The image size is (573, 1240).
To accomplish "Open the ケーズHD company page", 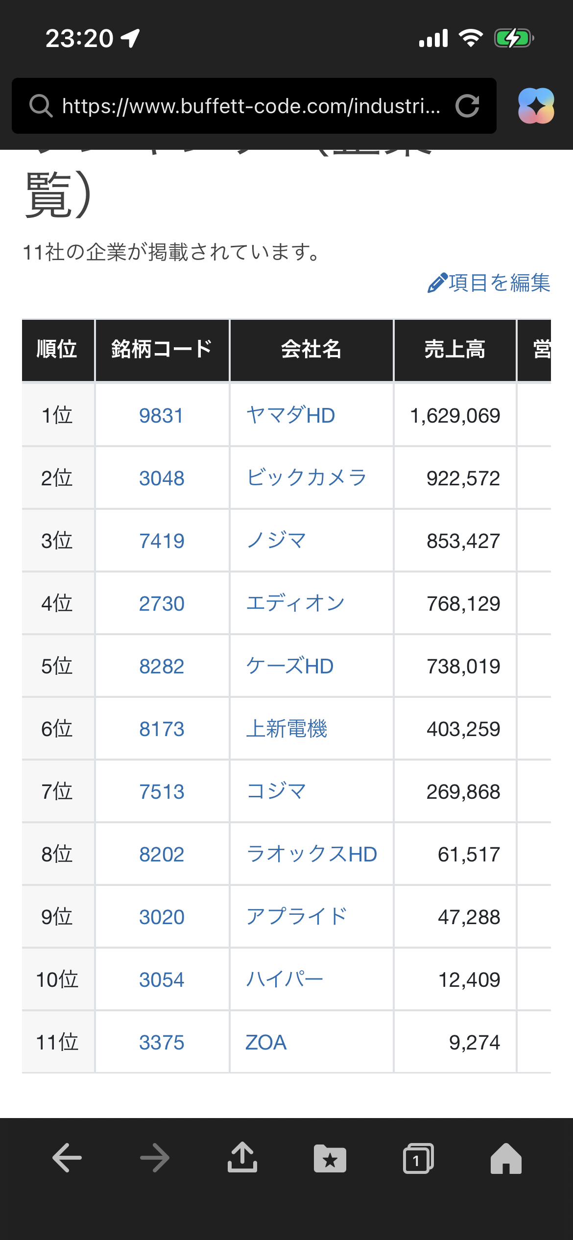I will pyautogui.click(x=289, y=666).
